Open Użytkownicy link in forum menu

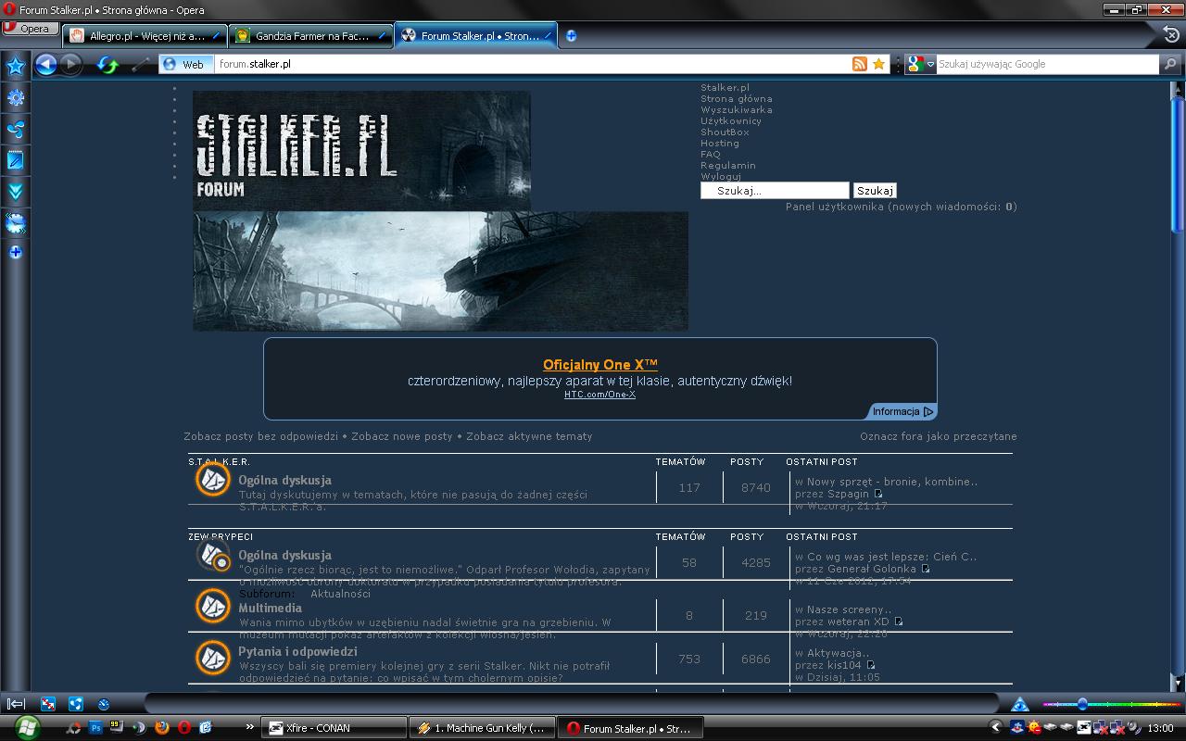point(731,120)
